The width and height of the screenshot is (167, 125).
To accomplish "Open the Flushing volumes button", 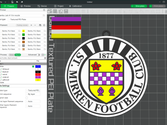I will tap(22, 25).
